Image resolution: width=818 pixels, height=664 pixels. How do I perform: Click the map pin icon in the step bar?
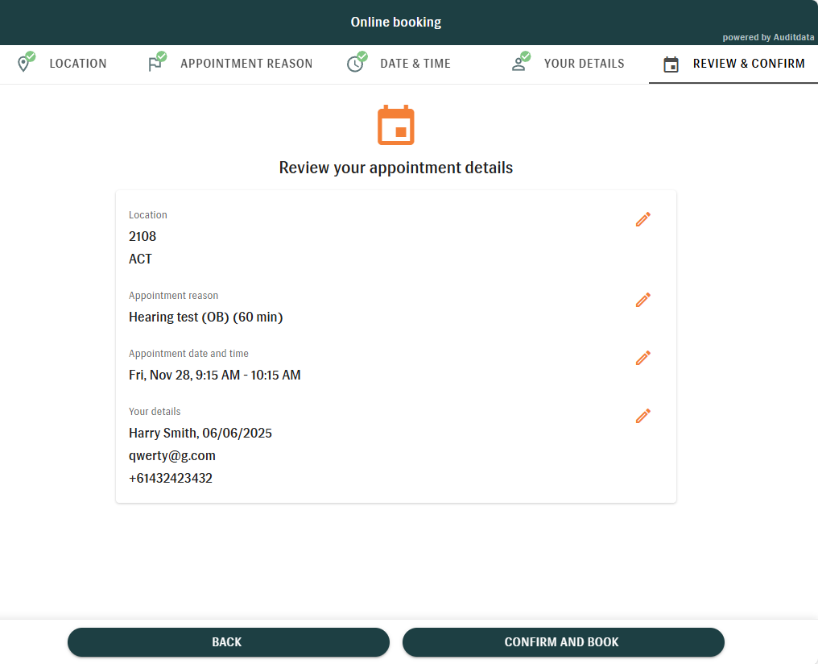tap(24, 64)
